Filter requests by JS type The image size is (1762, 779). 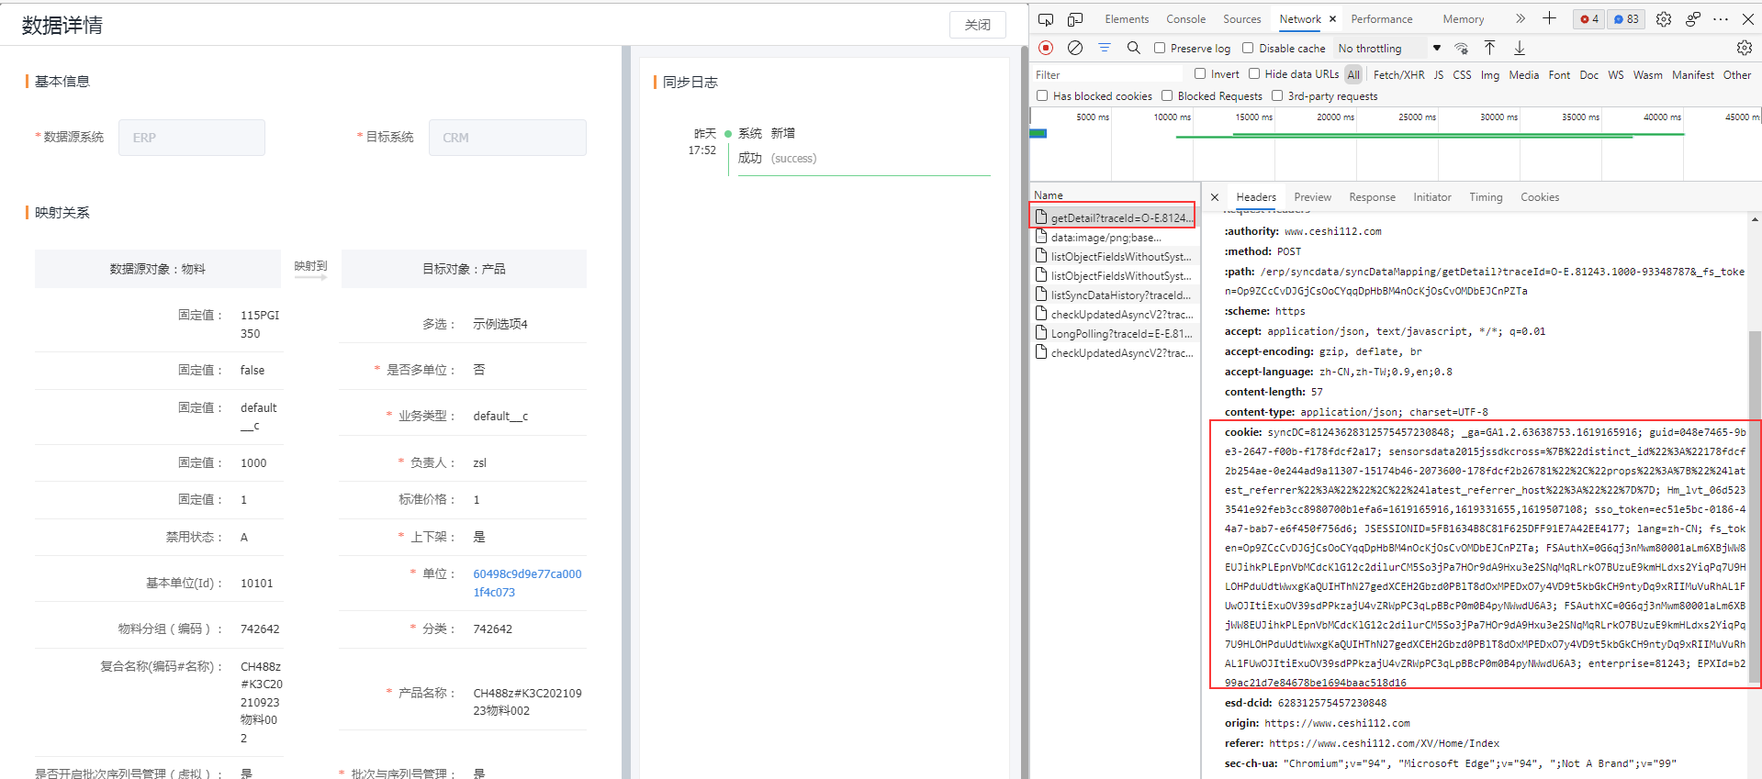1439,75
